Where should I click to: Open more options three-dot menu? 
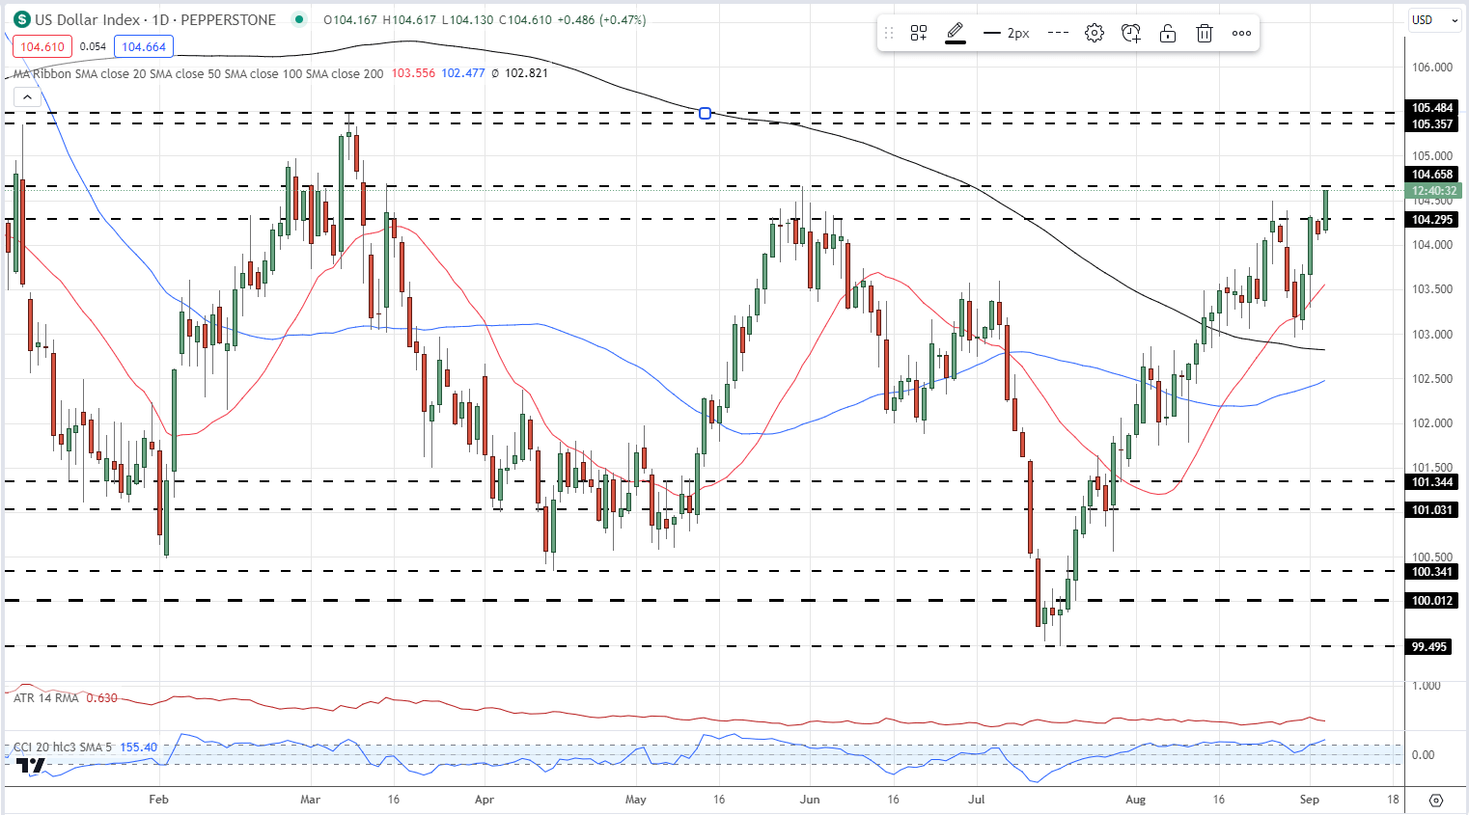tap(1241, 33)
